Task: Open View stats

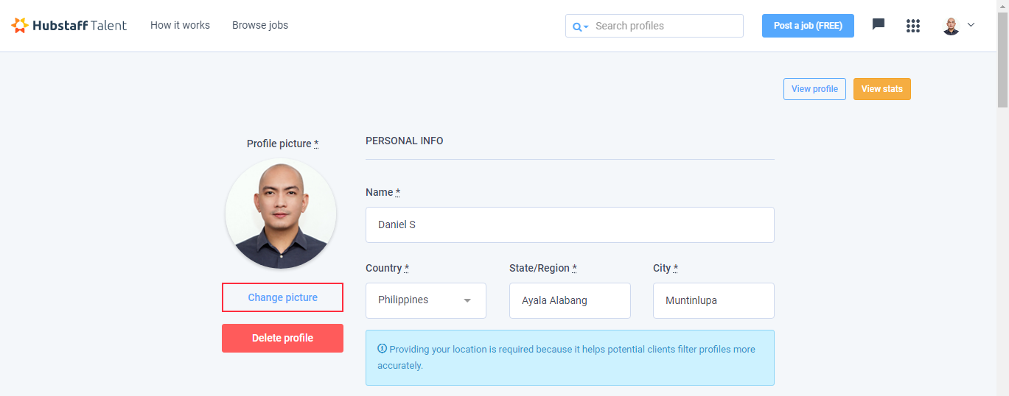Action: click(882, 89)
